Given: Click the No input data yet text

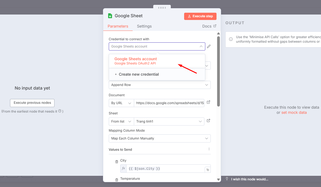Looking at the screenshot, I should click(32, 88).
